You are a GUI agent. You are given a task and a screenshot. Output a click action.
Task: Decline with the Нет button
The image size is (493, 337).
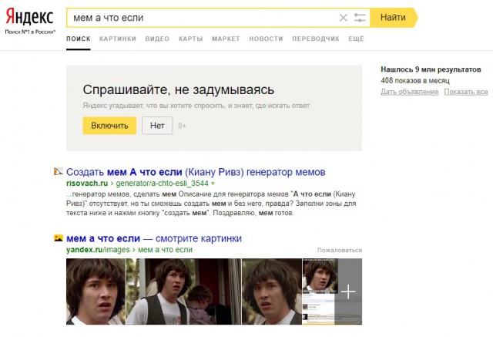157,125
